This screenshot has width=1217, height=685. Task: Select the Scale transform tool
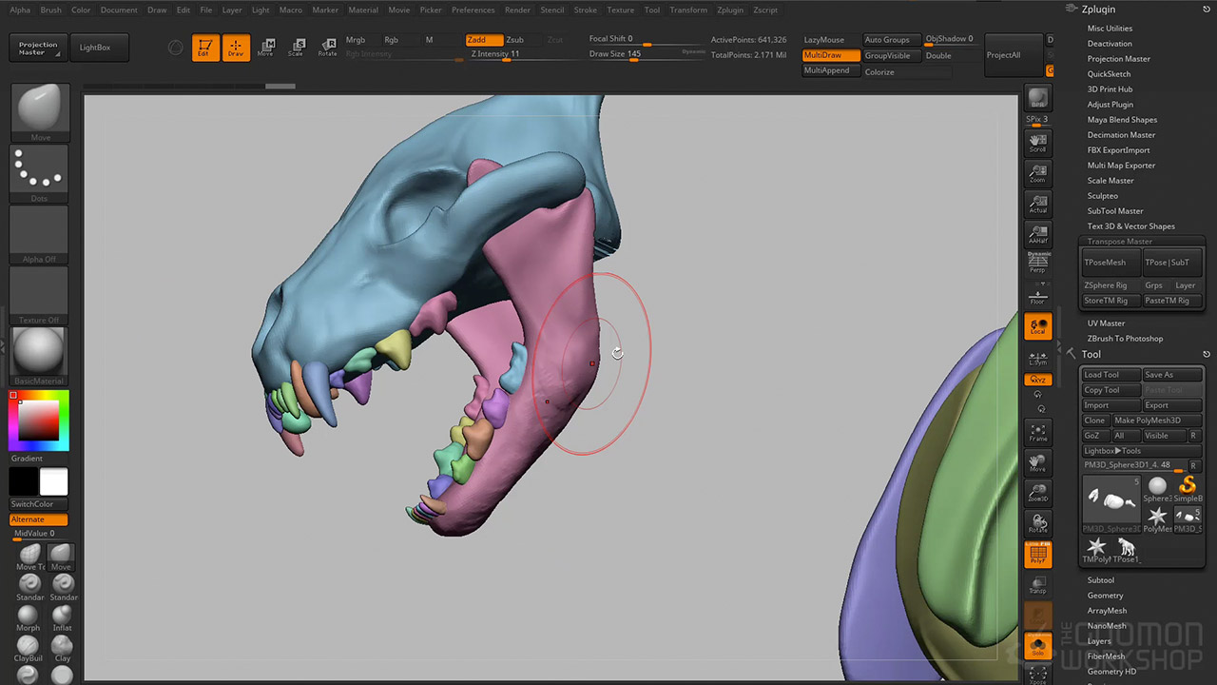coord(296,47)
